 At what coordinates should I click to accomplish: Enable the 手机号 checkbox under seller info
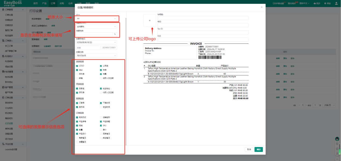[77, 74]
